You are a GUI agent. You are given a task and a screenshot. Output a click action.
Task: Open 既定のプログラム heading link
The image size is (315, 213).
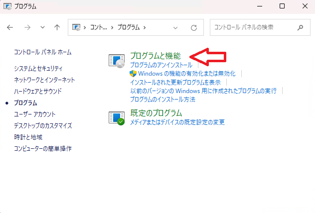tap(156, 113)
